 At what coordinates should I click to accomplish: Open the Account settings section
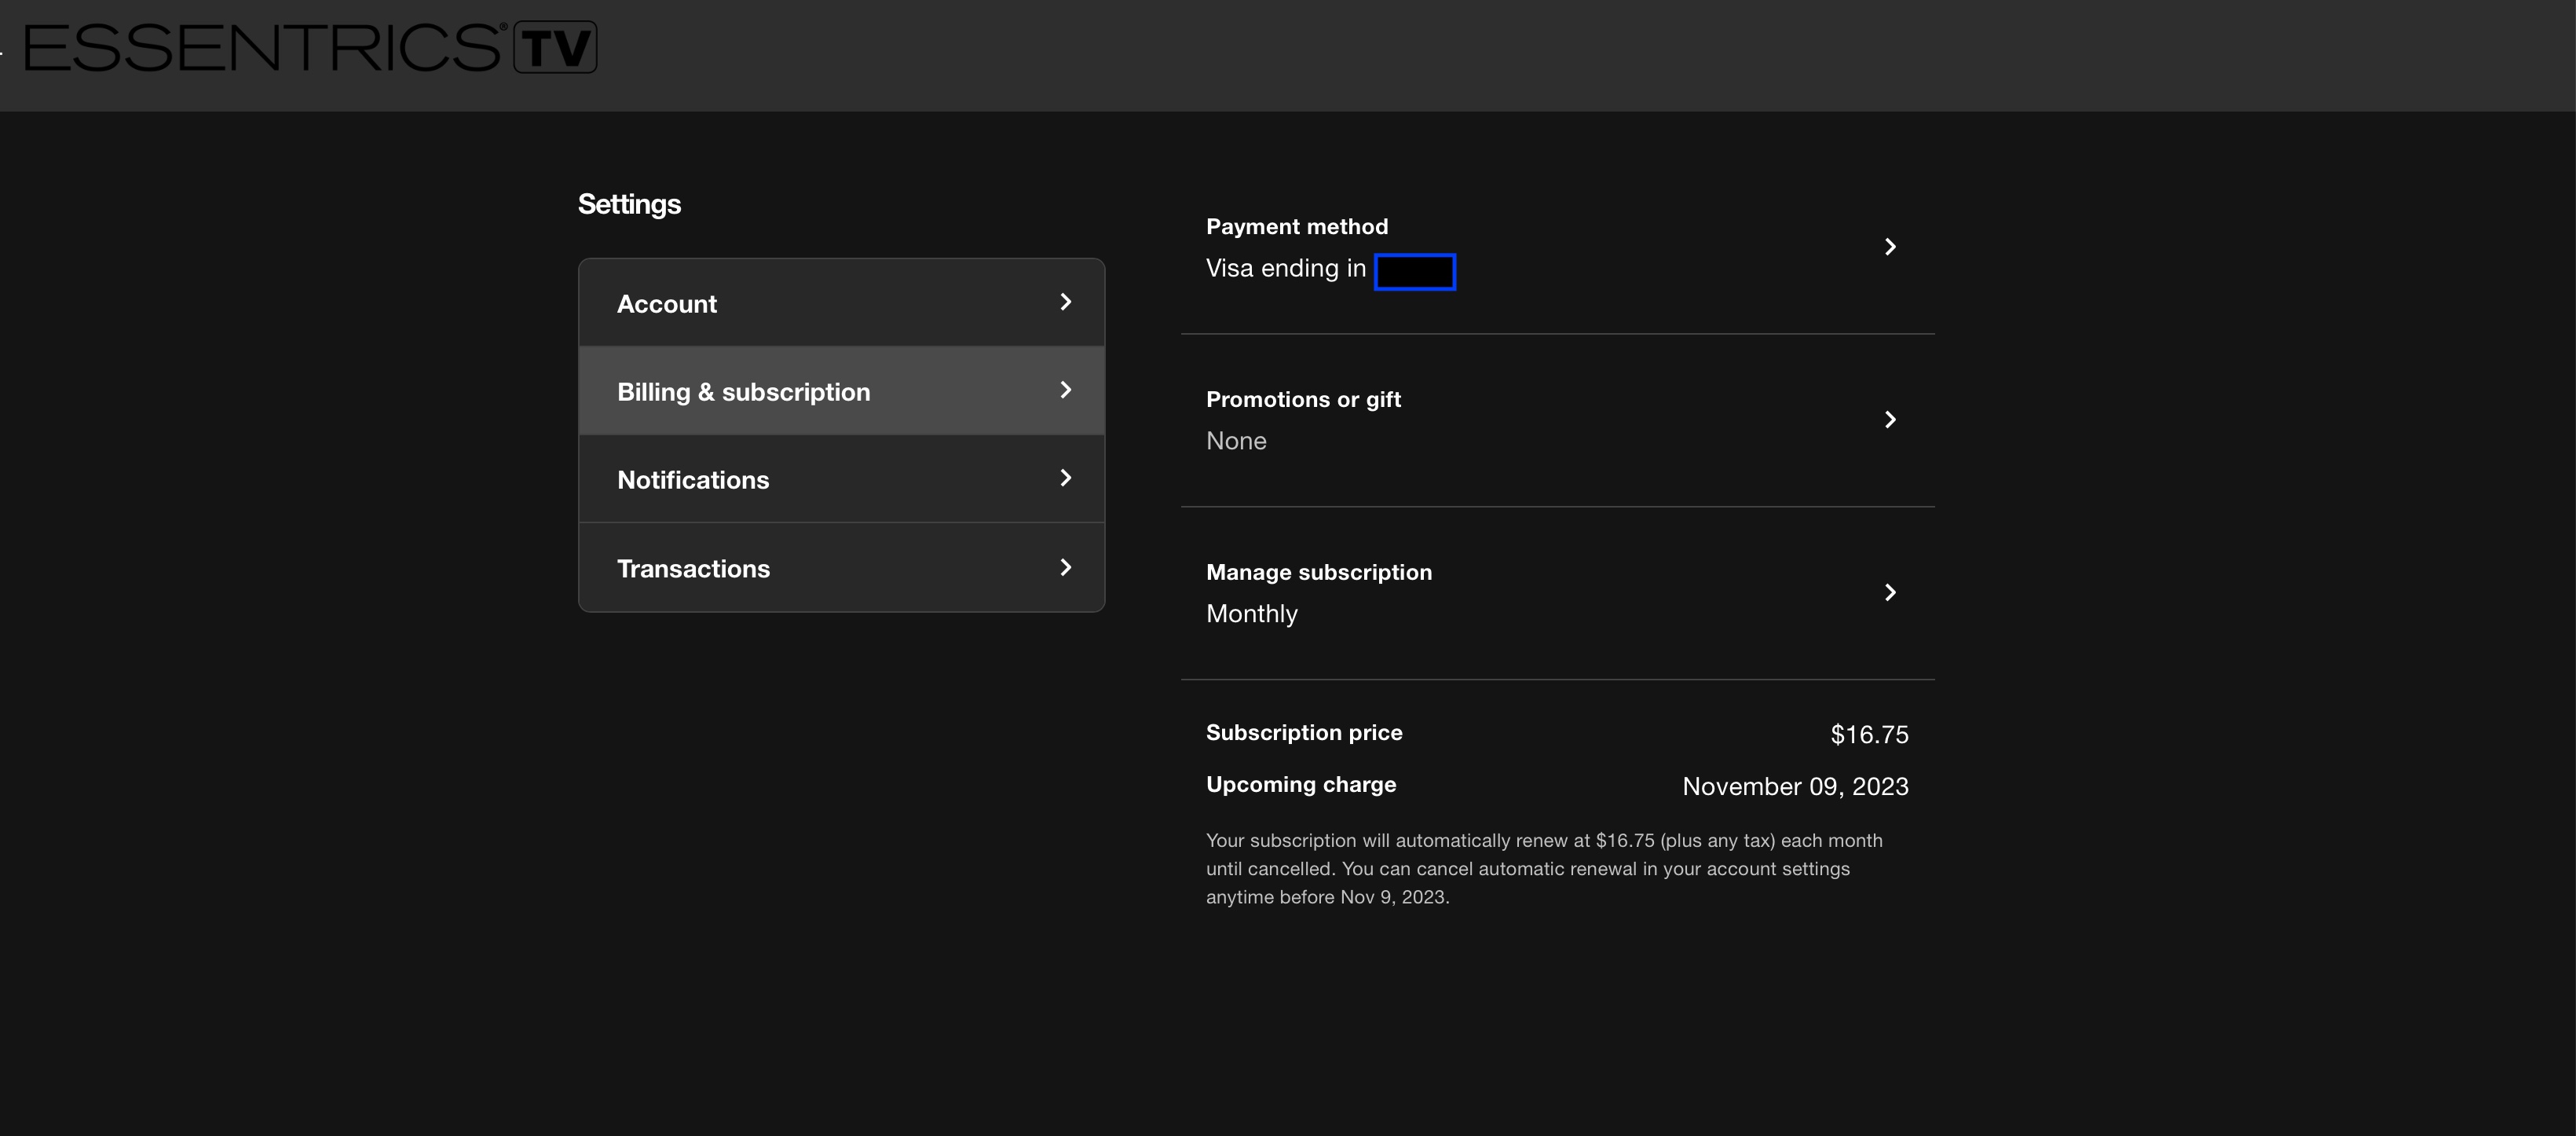point(841,303)
